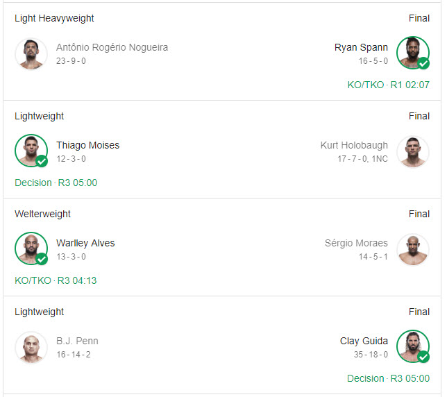Click the KO/TKO R1 02:07 result
The width and height of the screenshot is (447, 397).
[x=388, y=85]
